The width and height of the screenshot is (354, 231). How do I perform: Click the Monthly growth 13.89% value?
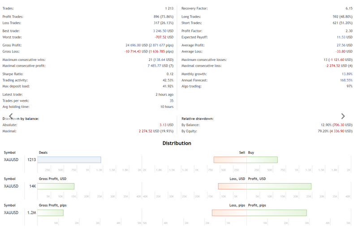click(x=347, y=74)
